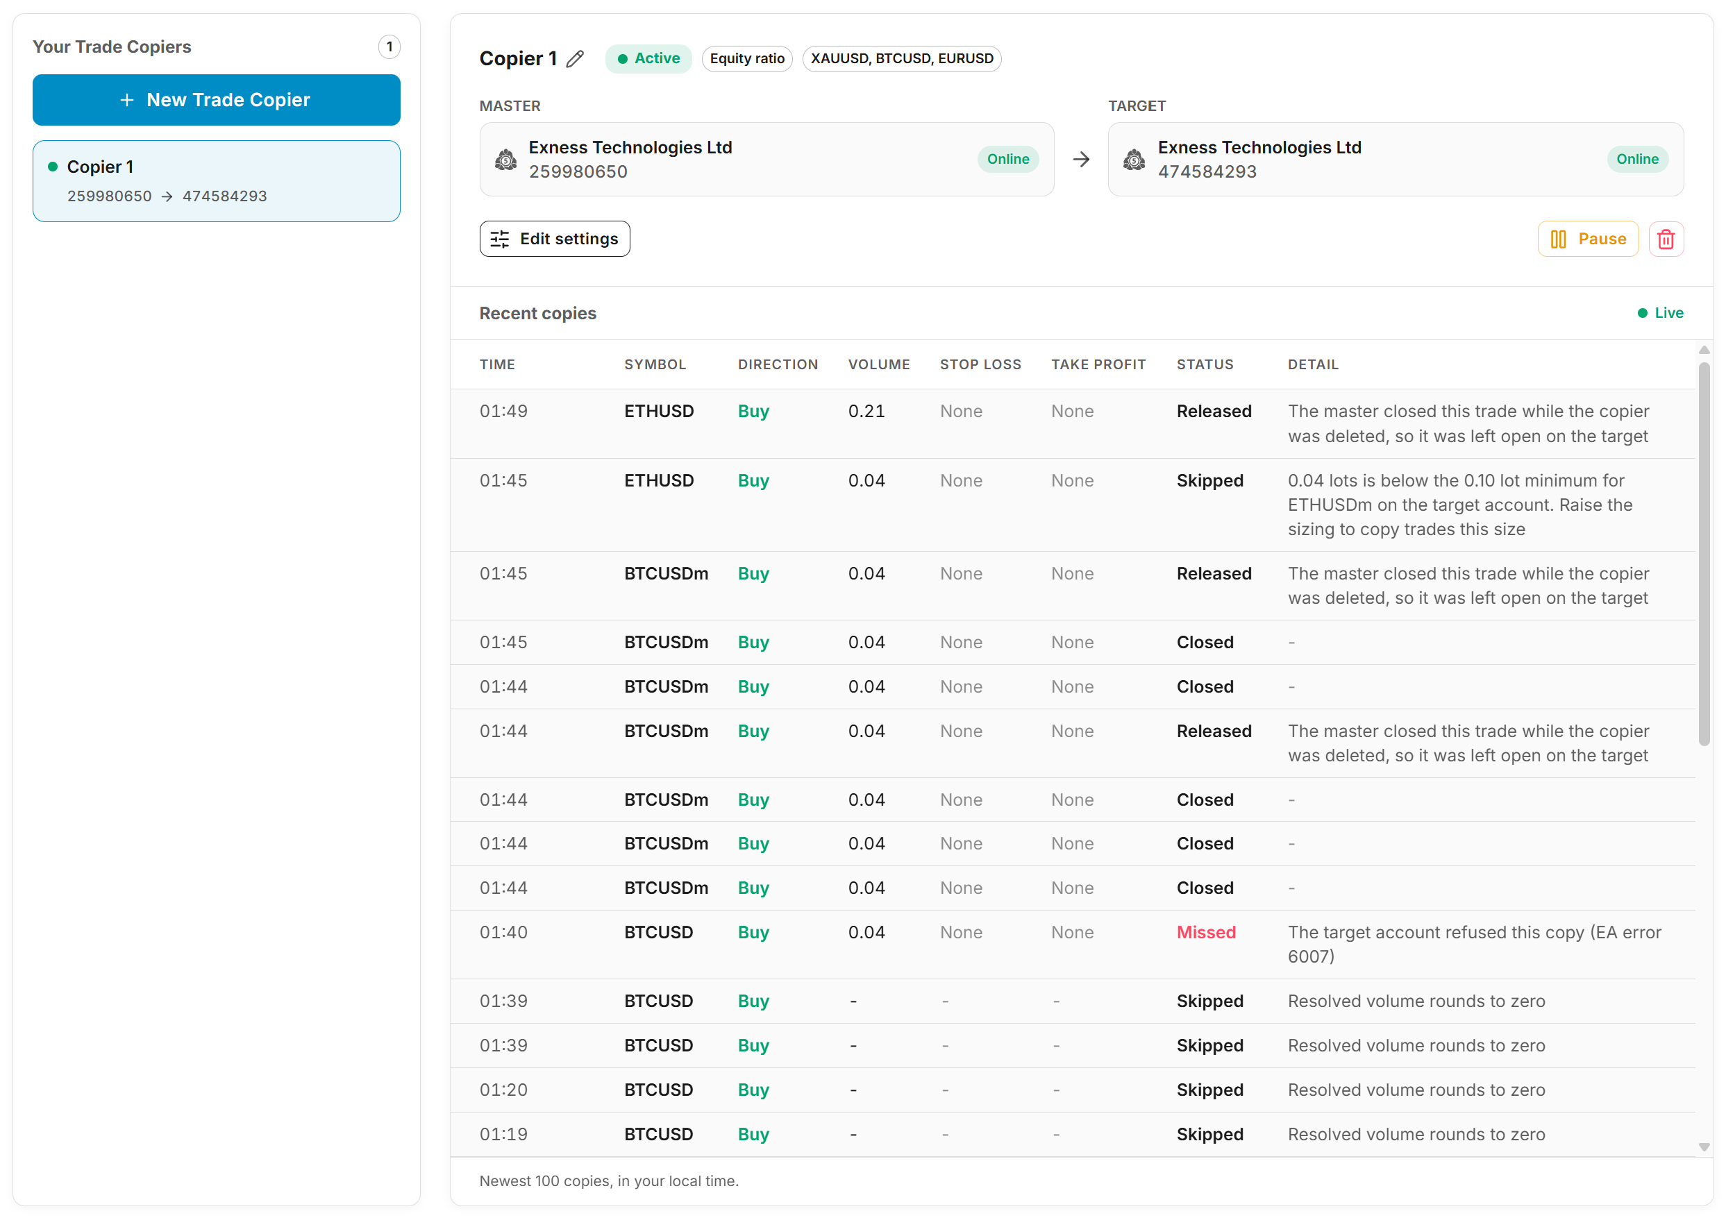This screenshot has width=1726, height=1218.
Task: Click the SYMBOL column header
Action: [x=655, y=364]
